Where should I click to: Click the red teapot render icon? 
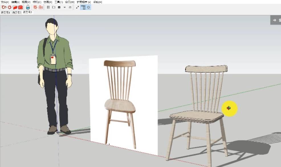pos(4,7)
